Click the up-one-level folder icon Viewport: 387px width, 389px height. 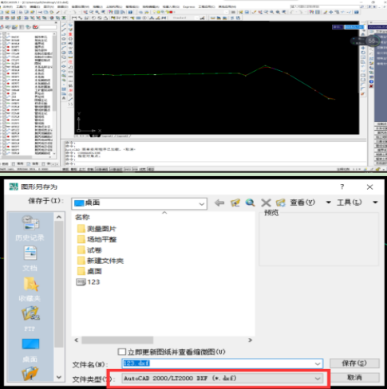[235, 203]
